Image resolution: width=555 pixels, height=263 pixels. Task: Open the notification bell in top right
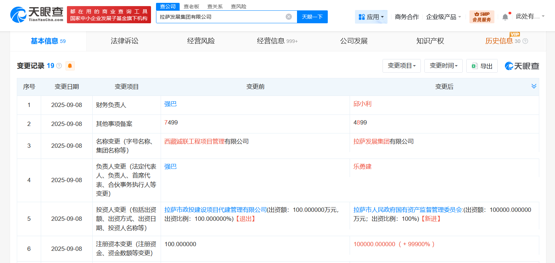pos(505,16)
